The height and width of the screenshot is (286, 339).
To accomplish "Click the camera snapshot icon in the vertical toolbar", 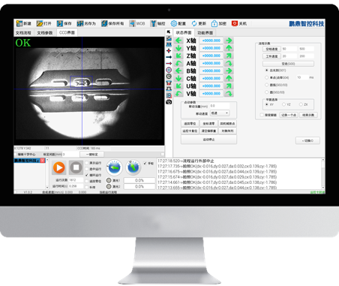I will [169, 102].
